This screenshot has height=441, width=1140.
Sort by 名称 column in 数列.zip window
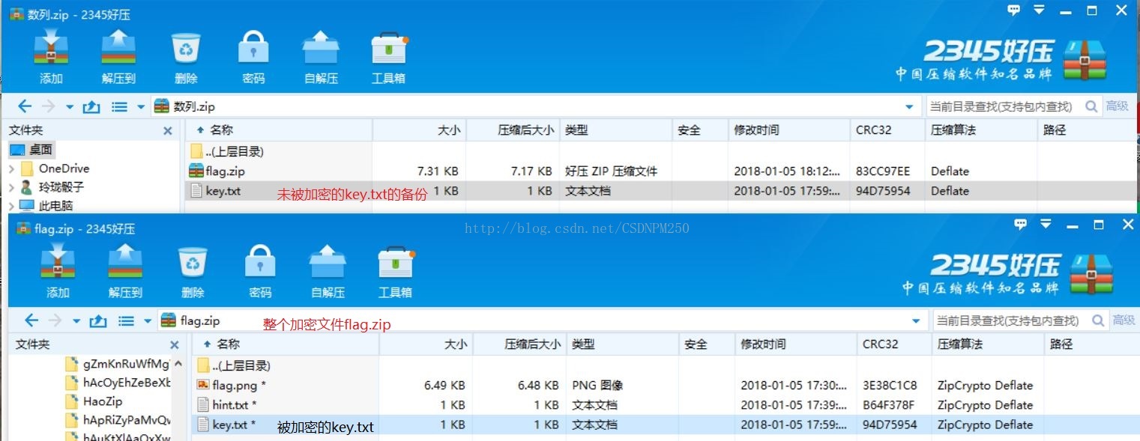tap(278, 130)
